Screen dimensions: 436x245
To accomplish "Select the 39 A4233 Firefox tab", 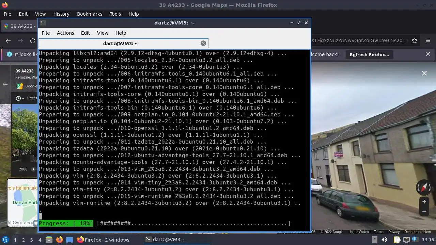I will pos(19,26).
